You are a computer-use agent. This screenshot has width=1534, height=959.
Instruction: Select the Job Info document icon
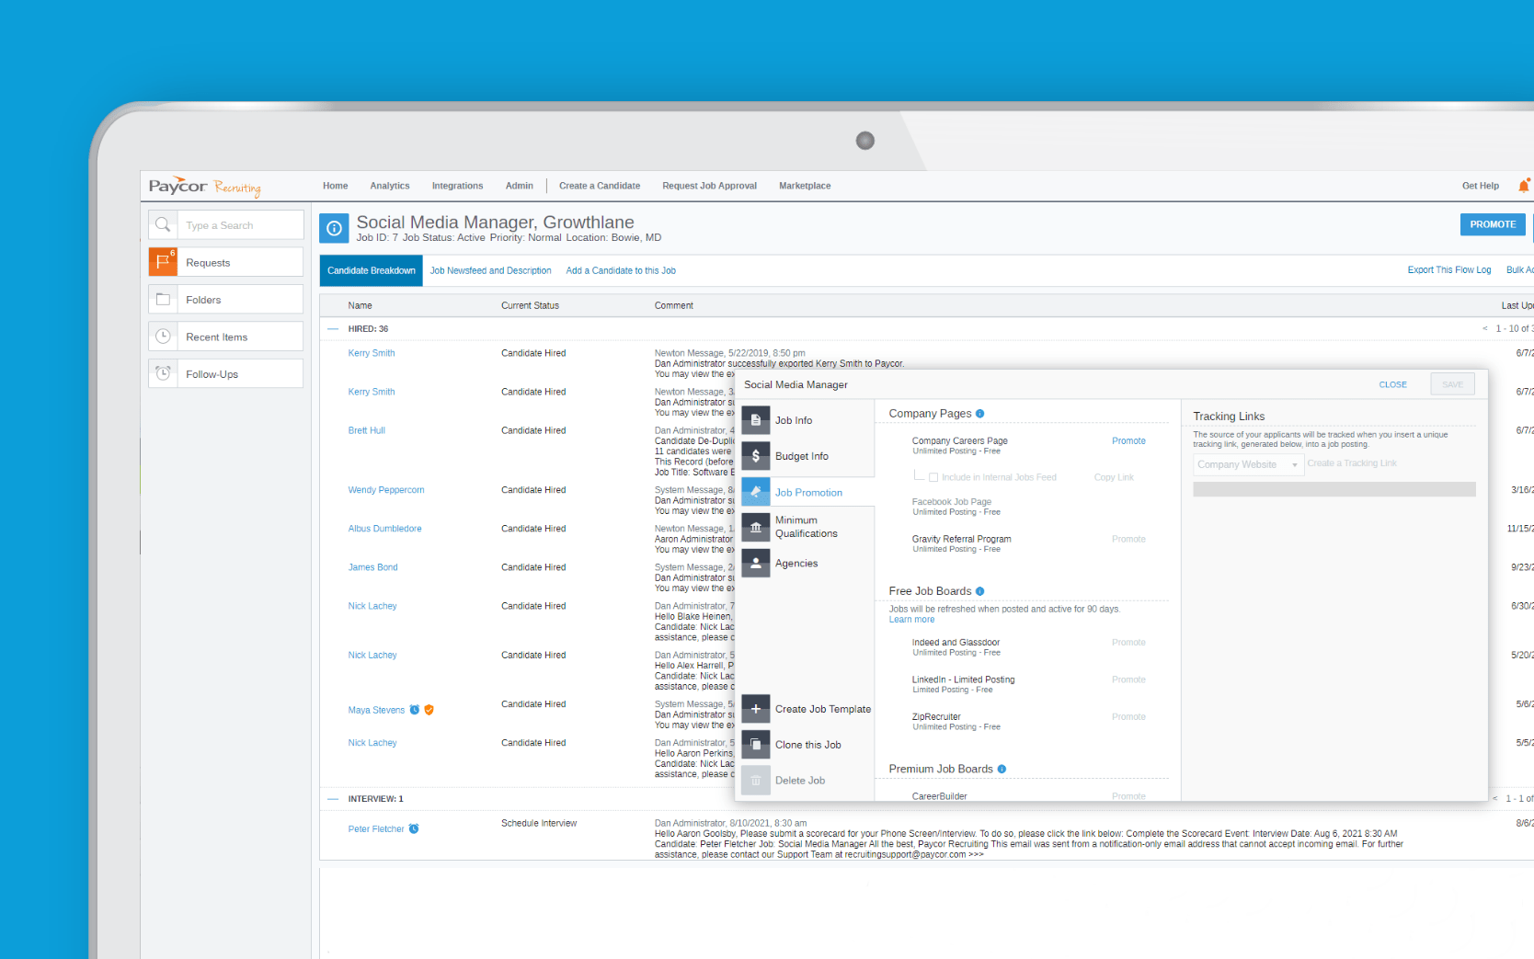[x=756, y=420]
